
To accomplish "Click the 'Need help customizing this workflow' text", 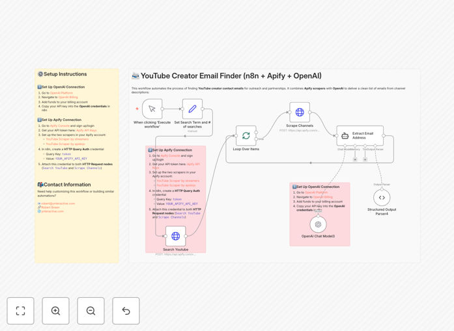I will coord(76,193).
